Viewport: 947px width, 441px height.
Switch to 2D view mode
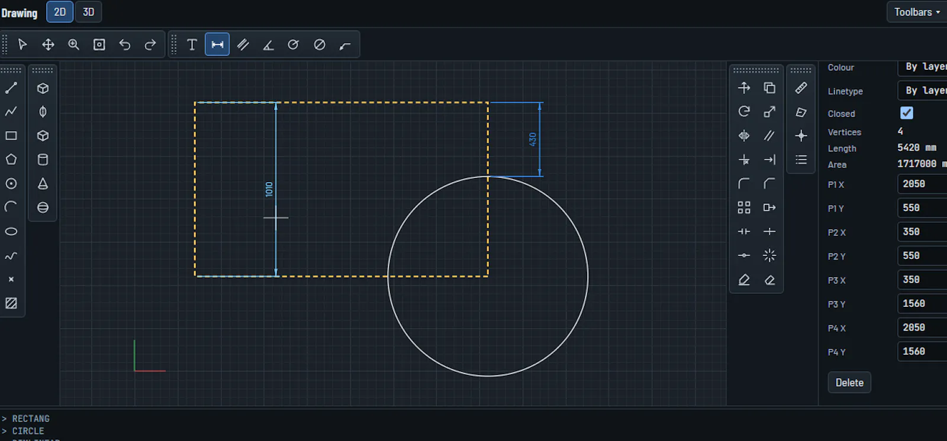pos(60,12)
